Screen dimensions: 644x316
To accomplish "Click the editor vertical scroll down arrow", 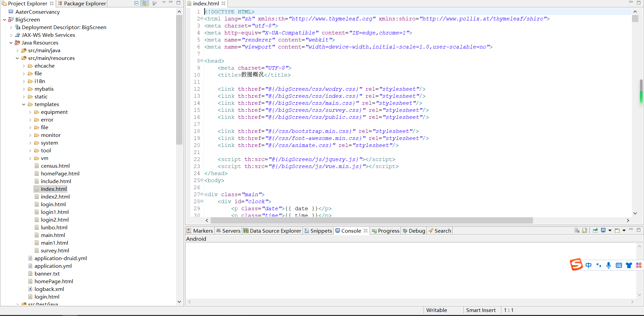I will point(635,213).
